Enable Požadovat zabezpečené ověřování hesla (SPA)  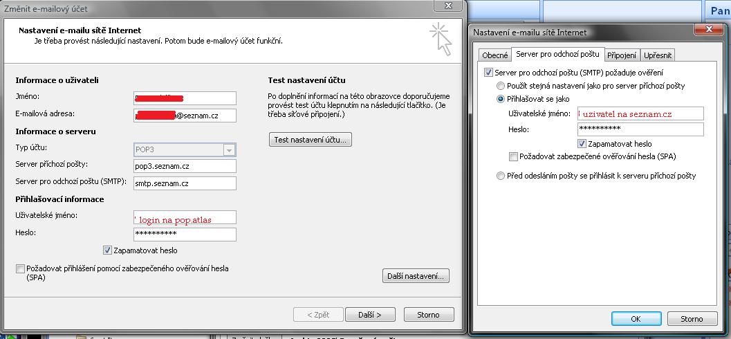coord(513,156)
